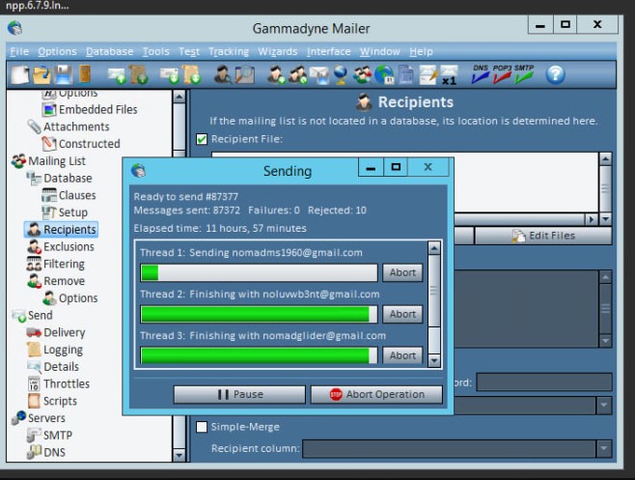
Task: Click Thread 3 progress bar
Action: click(259, 355)
